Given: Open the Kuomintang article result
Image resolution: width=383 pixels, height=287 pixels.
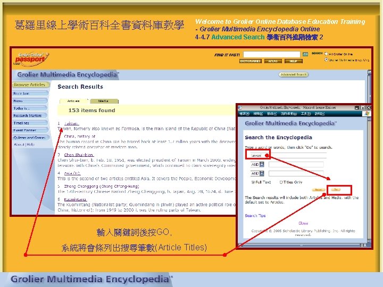Looking at the screenshot, I should [75, 199].
